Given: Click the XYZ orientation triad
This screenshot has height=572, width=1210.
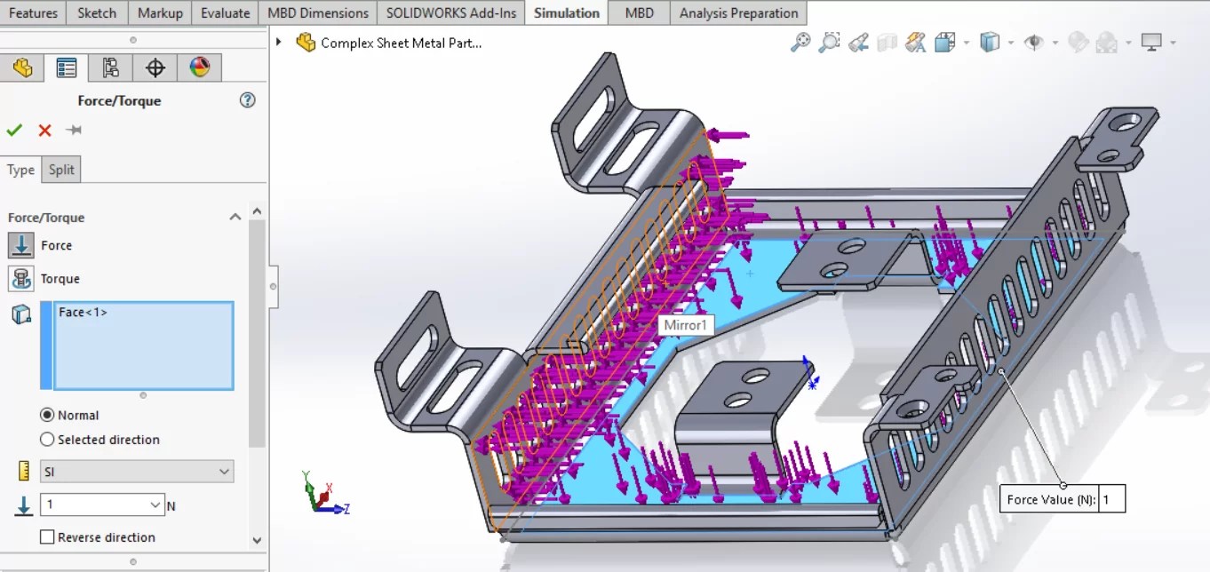Looking at the screenshot, I should [323, 494].
